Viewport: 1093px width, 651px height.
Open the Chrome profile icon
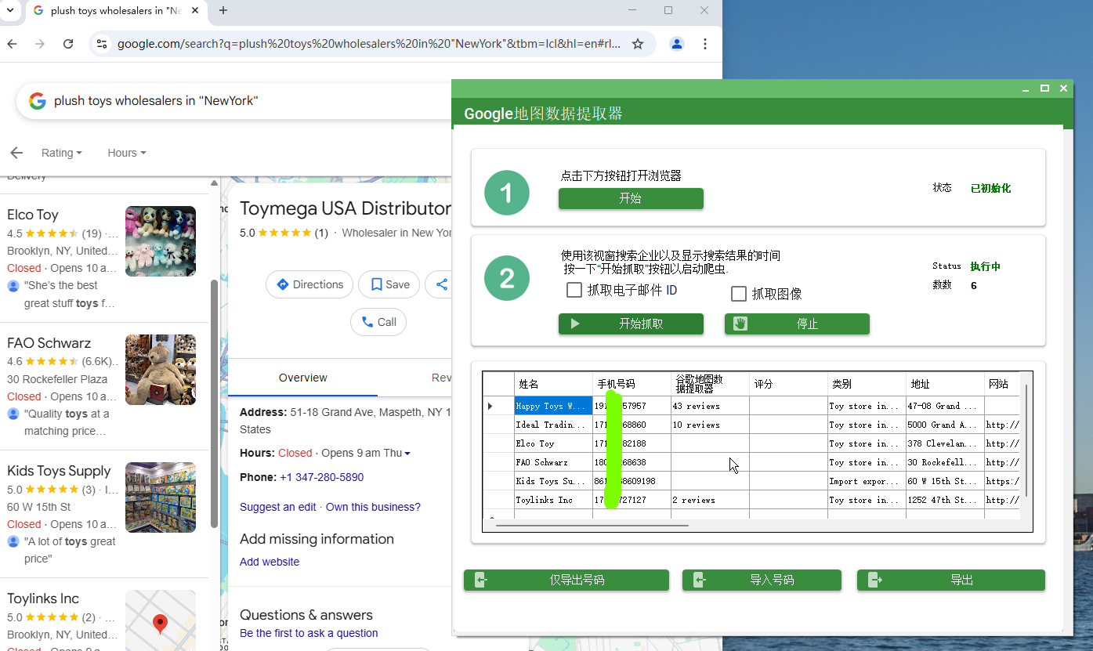click(x=677, y=44)
